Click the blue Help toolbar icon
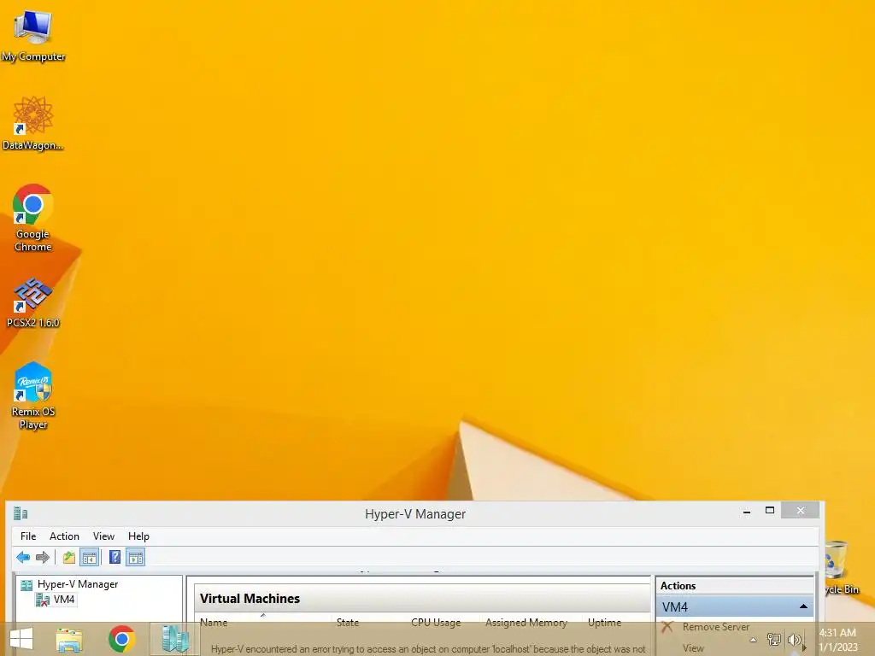Screen dimensions: 875x656 [115, 557]
